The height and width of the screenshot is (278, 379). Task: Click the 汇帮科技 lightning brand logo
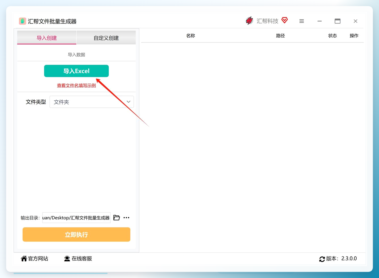pos(249,21)
